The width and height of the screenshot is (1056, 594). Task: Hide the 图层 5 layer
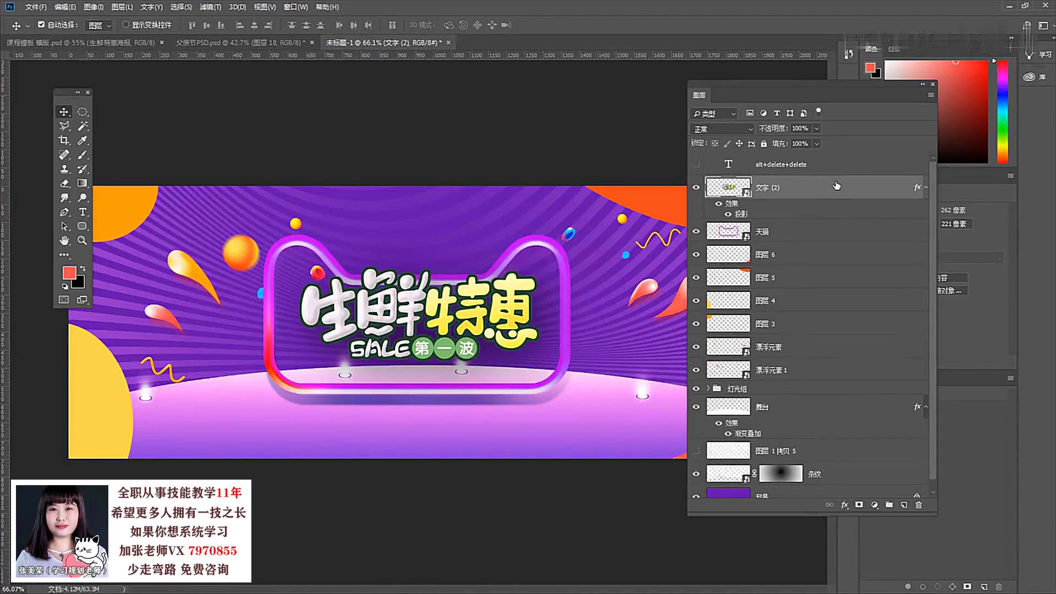click(696, 278)
